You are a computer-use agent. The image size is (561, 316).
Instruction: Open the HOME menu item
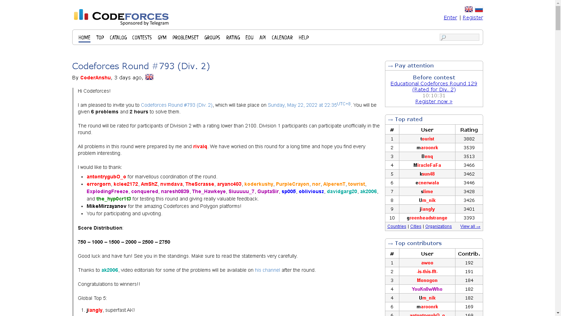coord(85,38)
